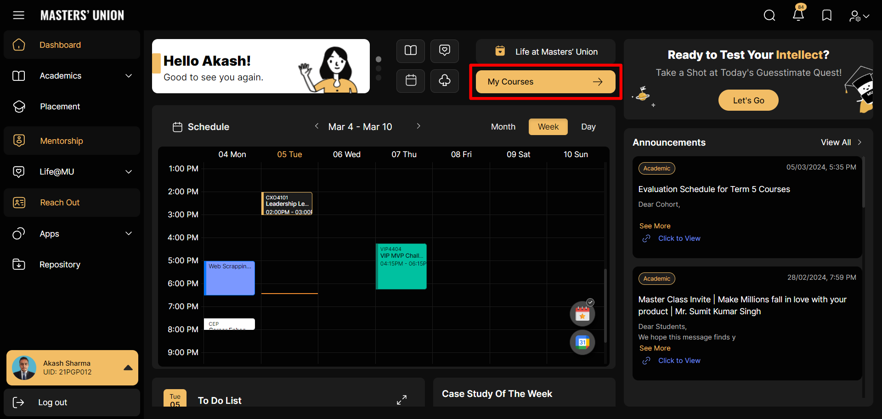Open the notifications bell icon

[x=798, y=15]
